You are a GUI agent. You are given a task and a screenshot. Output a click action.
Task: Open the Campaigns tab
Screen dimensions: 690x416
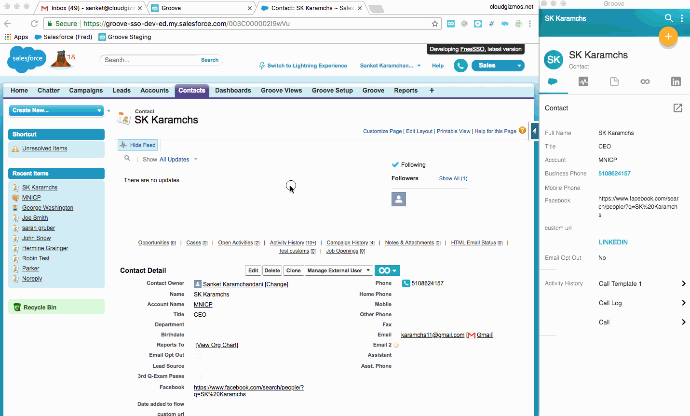point(86,90)
